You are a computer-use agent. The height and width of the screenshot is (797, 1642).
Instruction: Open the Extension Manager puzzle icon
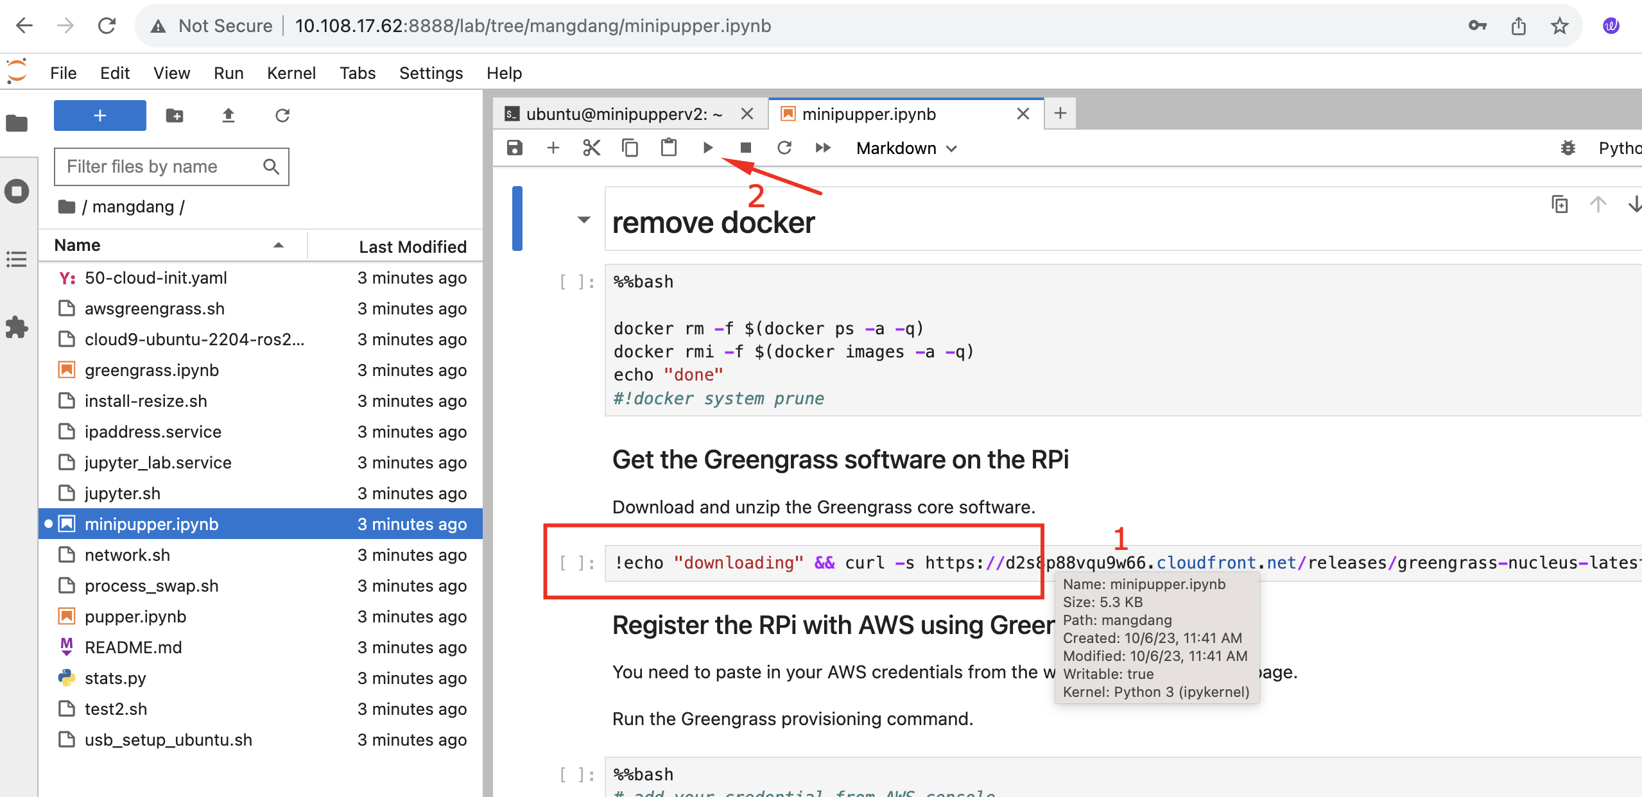pyautogui.click(x=17, y=327)
